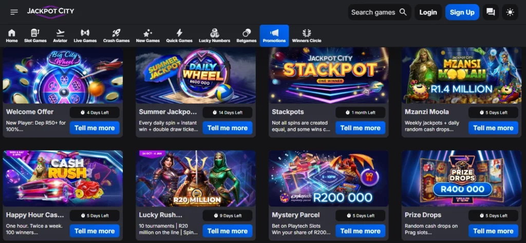Viewport: 526px width, 243px height.
Task: Open Slot Games category
Action: click(35, 35)
